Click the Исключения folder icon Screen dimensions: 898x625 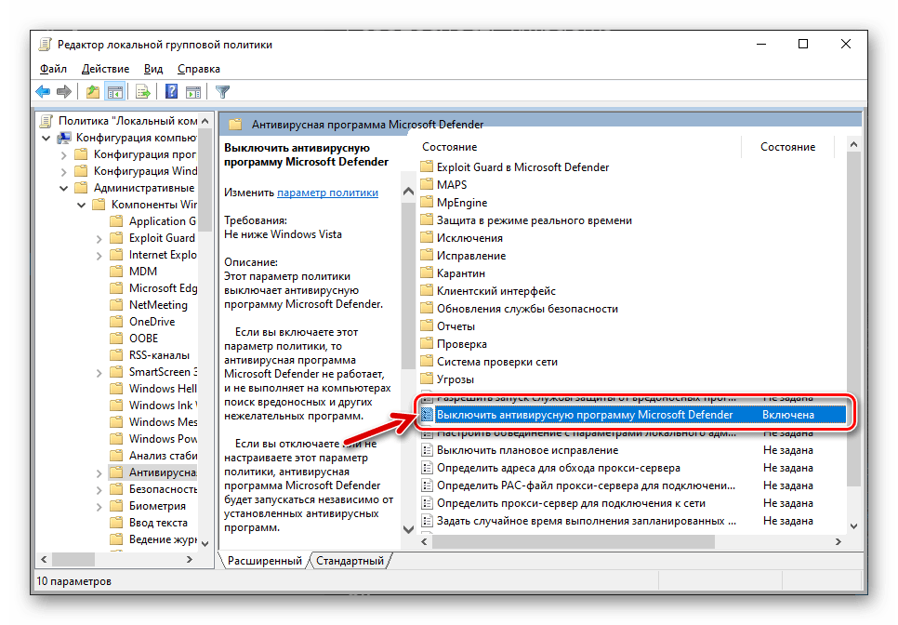tap(427, 238)
